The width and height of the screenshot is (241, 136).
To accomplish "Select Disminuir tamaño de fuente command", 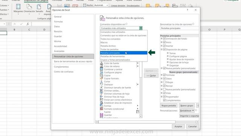I will click(117, 88).
